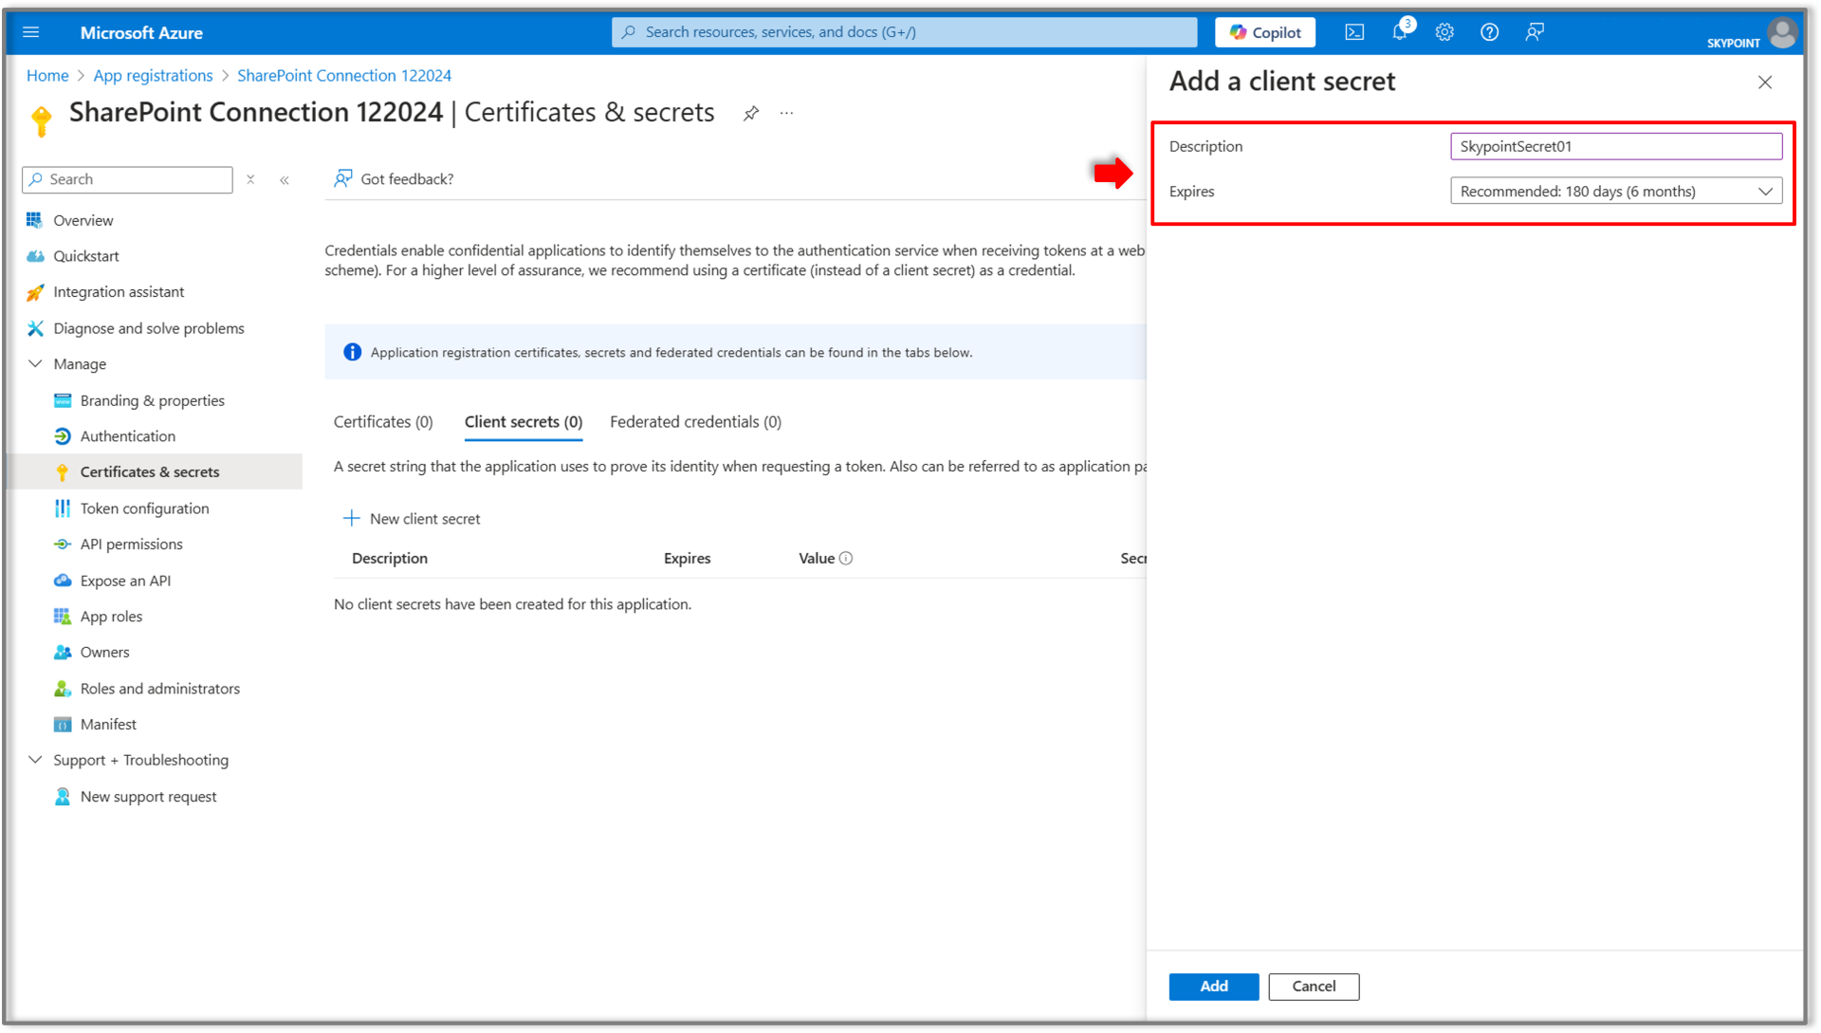Switch to the Certificates tab
This screenshot has width=1821, height=1033.
coord(382,421)
